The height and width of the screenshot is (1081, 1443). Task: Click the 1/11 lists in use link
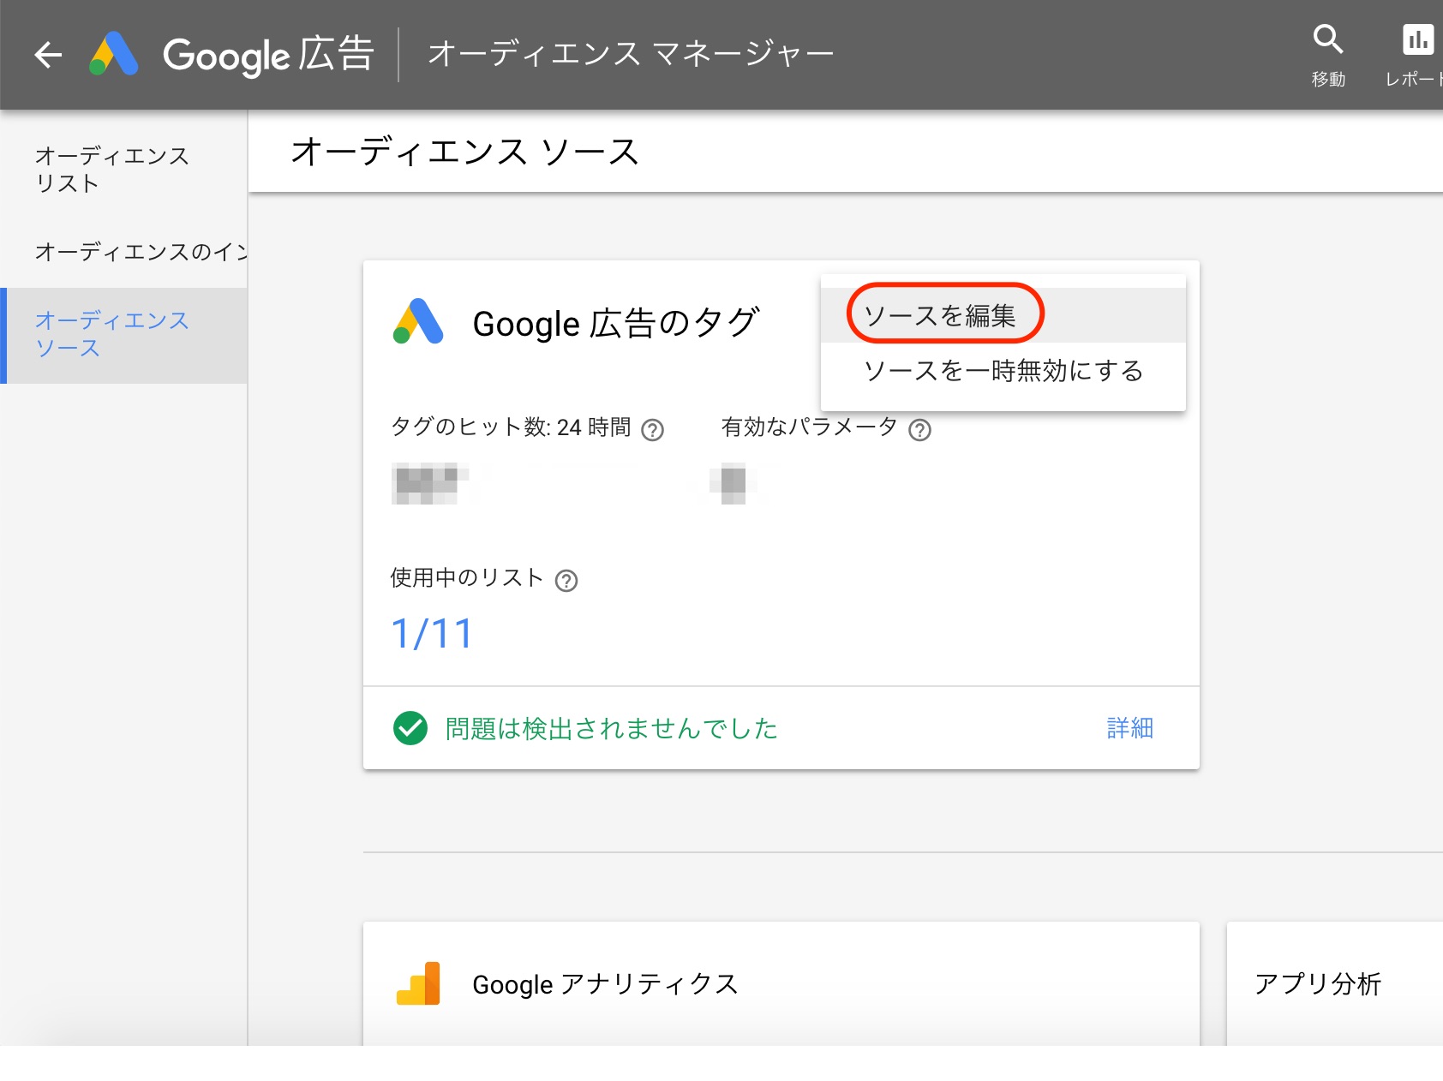tap(432, 634)
